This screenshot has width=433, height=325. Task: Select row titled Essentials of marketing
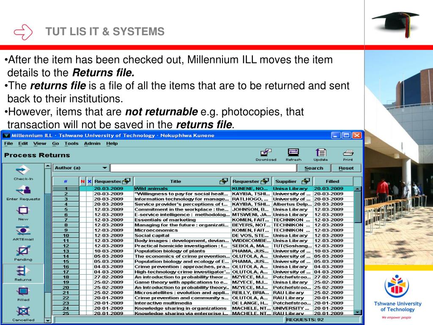click(x=203, y=220)
